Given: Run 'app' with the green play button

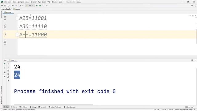Looking at the screenshot, I should point(37,6).
